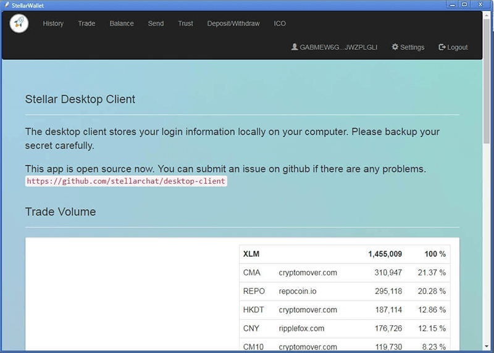Click the rocket logo icon
Viewport: 494px width, 353px height.
19,23
